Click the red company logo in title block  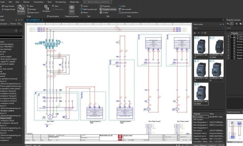120,137
